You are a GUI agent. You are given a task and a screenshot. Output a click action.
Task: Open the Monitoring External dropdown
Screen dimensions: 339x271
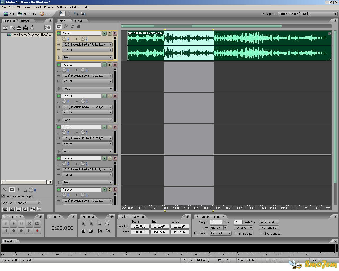221,233
